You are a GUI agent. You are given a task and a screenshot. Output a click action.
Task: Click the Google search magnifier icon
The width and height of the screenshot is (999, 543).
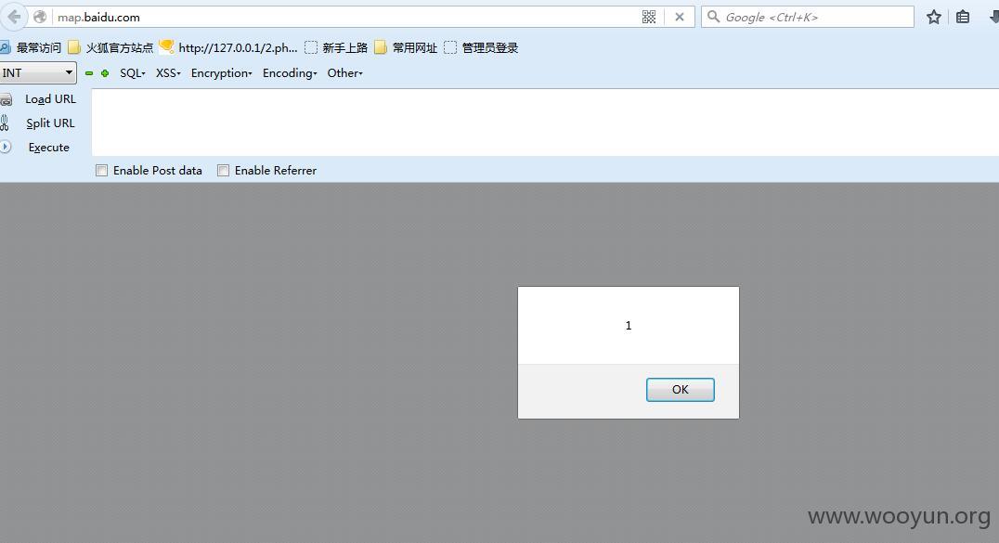(x=714, y=17)
